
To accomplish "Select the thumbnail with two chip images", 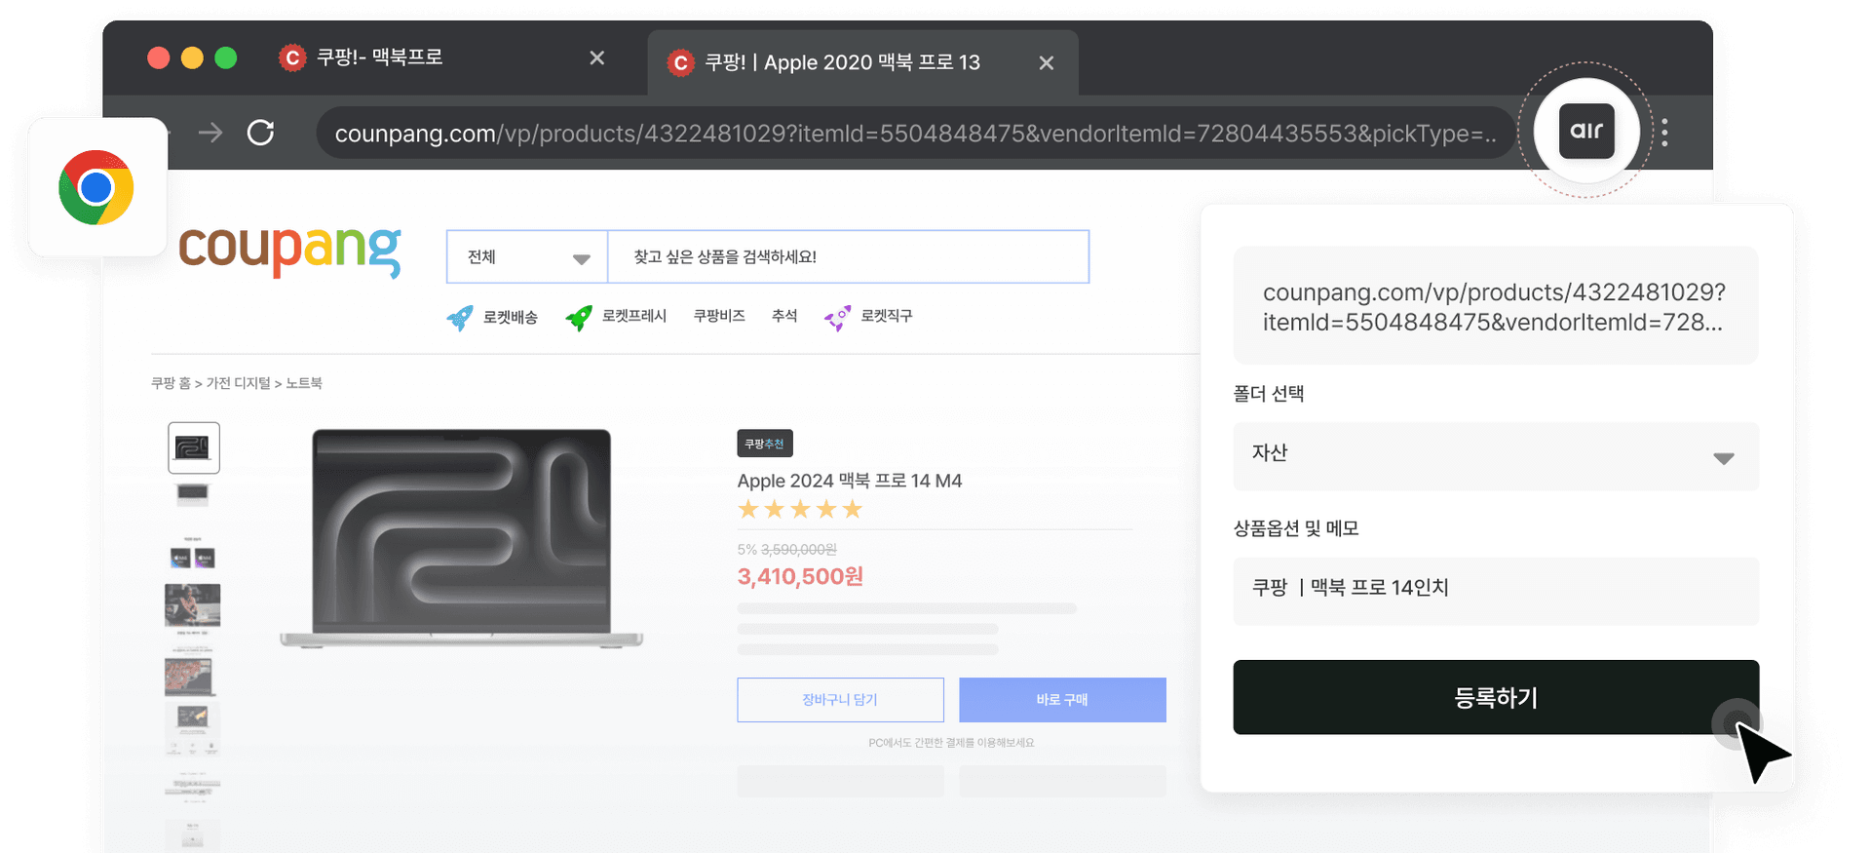I will point(193,557).
